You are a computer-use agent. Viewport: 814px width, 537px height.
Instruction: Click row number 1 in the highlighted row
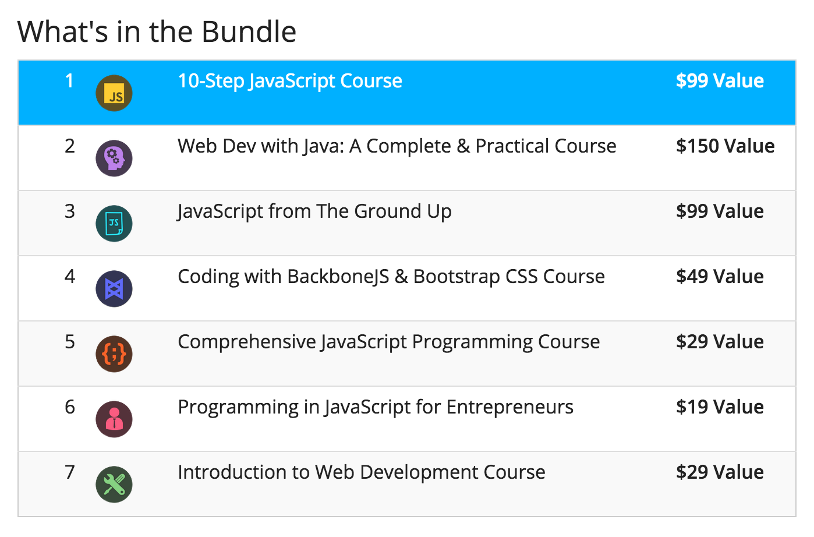(70, 81)
